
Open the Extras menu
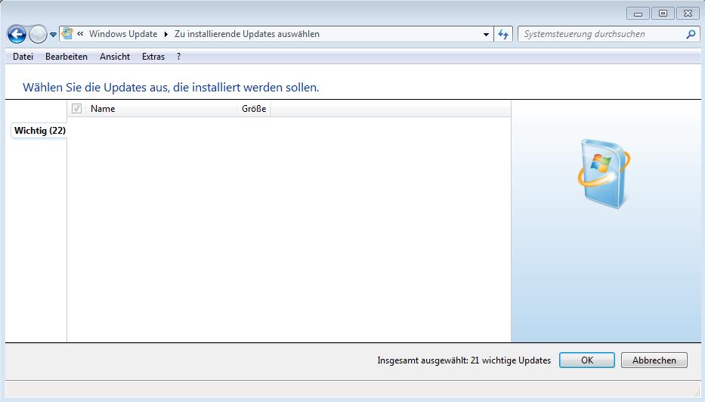[153, 57]
